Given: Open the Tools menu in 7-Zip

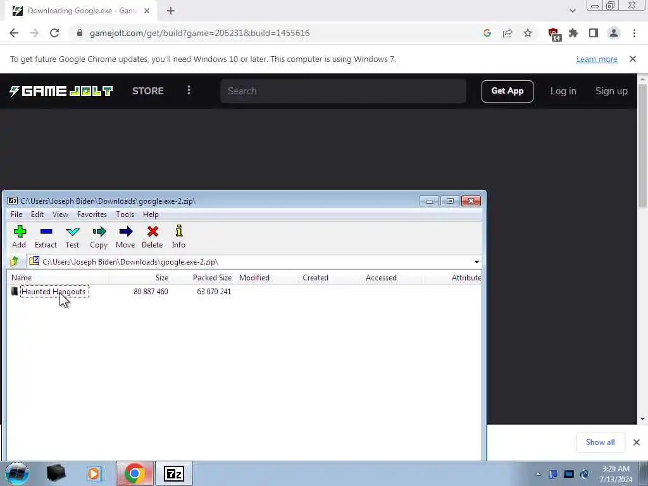Looking at the screenshot, I should (x=125, y=215).
